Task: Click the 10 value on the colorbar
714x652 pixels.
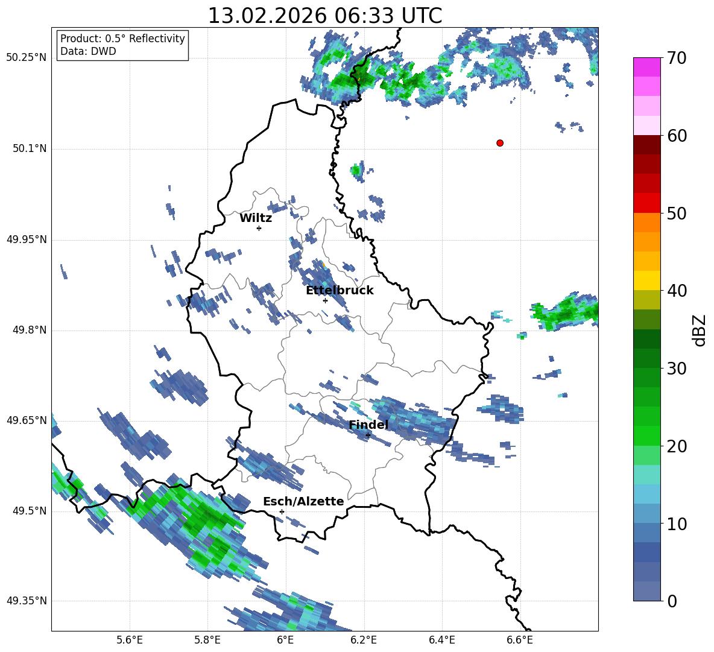Action: (x=677, y=524)
